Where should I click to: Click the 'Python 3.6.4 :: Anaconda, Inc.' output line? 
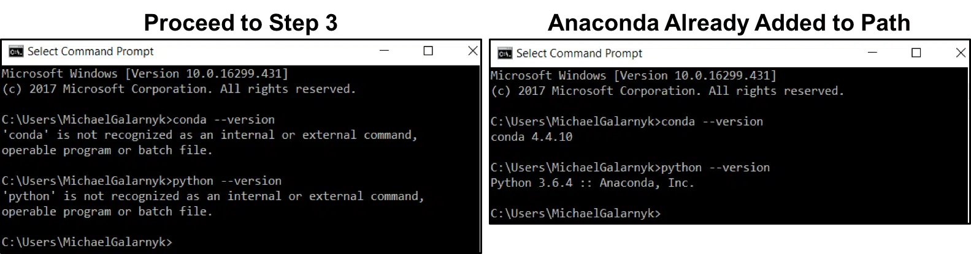[592, 182]
